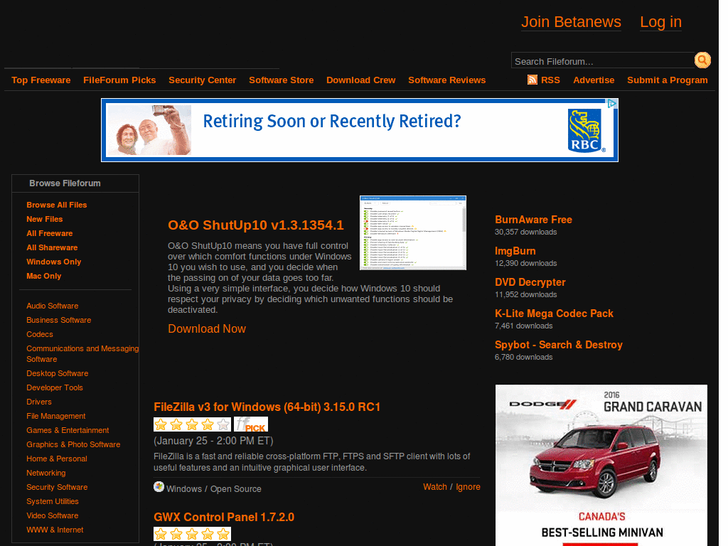728x546 pixels.
Task: Click the RSS text link
Action: (x=550, y=80)
